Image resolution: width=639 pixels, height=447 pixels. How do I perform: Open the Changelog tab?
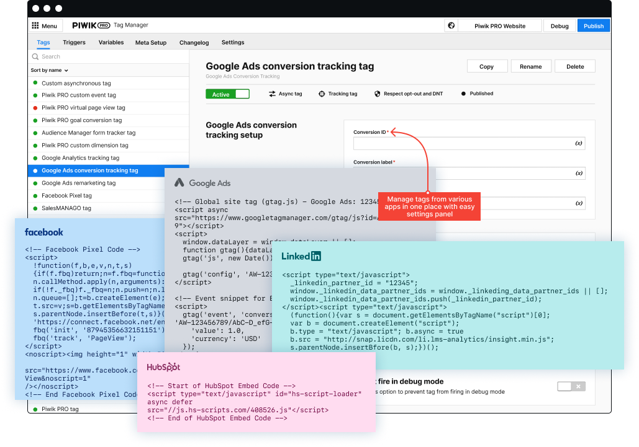pos(194,43)
